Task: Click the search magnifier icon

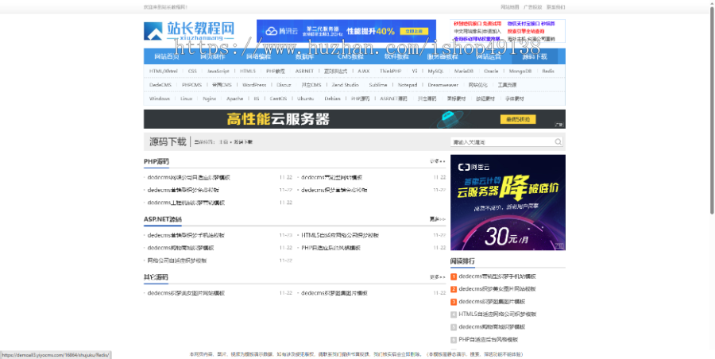Action: [558, 142]
